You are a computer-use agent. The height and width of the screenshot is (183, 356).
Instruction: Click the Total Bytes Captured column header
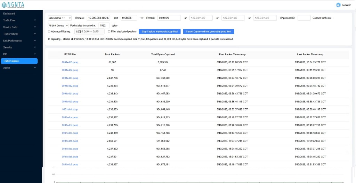coord(163,54)
